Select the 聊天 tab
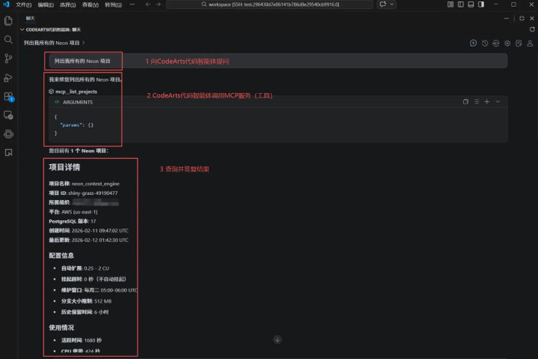538x359 pixels. pos(30,18)
